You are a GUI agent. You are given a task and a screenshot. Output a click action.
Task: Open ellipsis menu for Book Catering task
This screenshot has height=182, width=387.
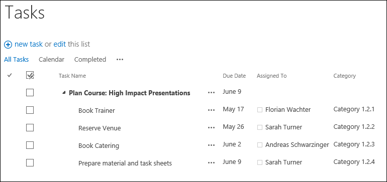(211, 145)
